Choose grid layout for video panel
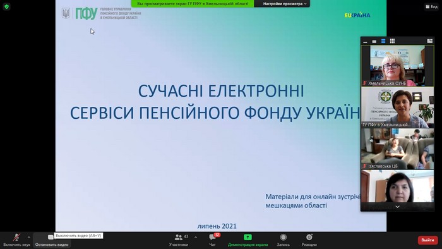442x249 pixels. coord(392,41)
